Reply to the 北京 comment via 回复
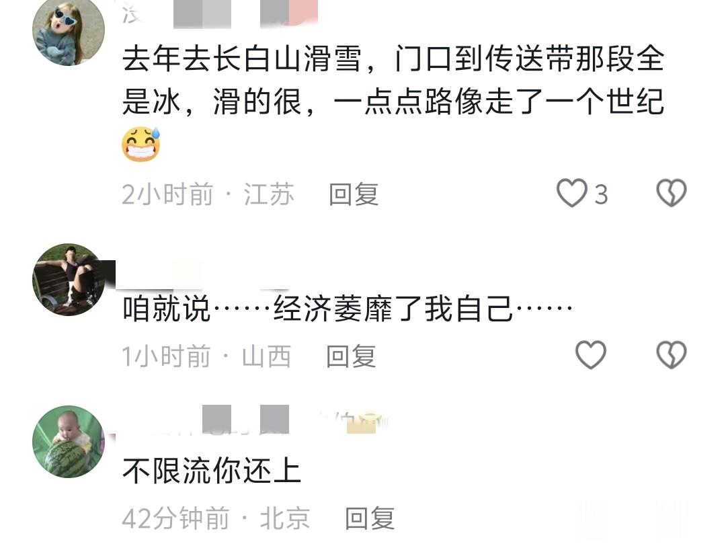 (370, 518)
